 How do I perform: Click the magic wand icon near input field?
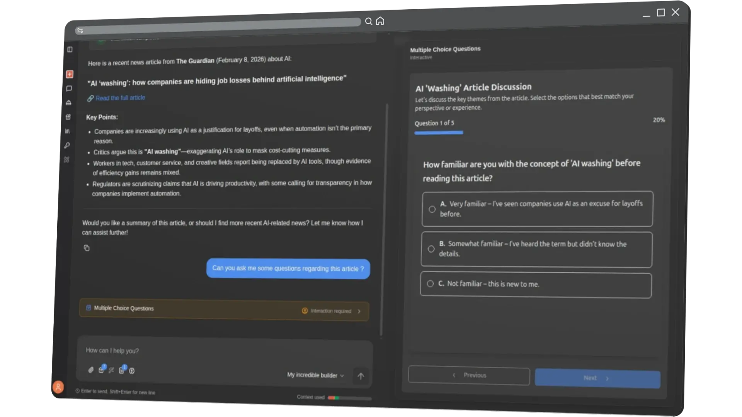[x=111, y=370]
